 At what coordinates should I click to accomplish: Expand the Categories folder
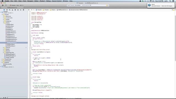pyautogui.click(x=4, y=21)
